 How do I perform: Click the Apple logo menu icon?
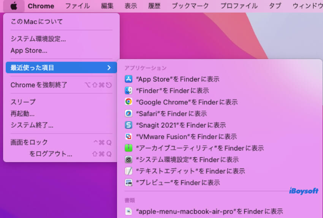click(14, 6)
